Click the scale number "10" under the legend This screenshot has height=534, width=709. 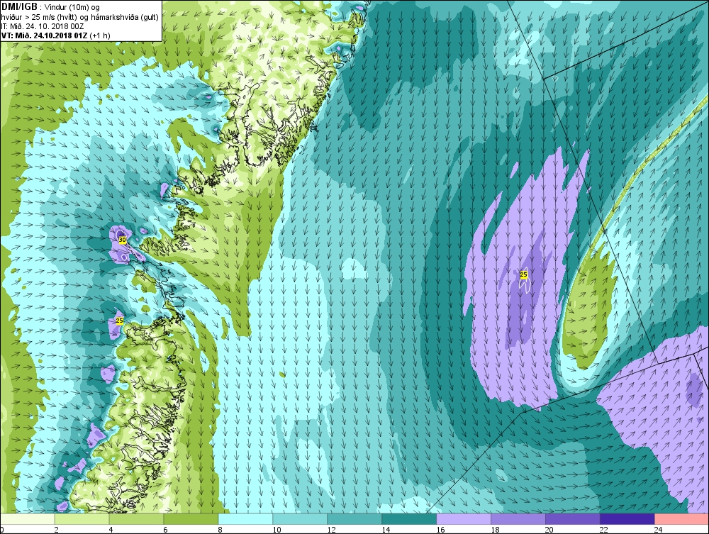coord(277,530)
